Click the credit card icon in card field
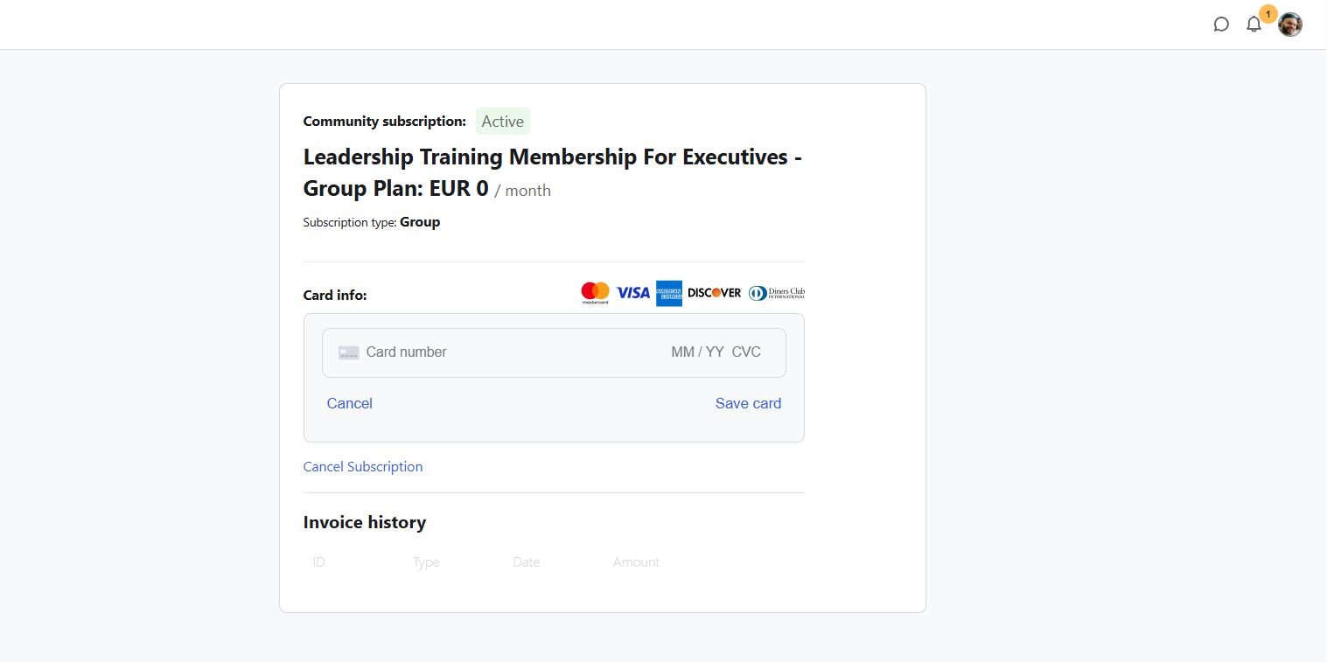This screenshot has width=1327, height=662. (x=349, y=352)
